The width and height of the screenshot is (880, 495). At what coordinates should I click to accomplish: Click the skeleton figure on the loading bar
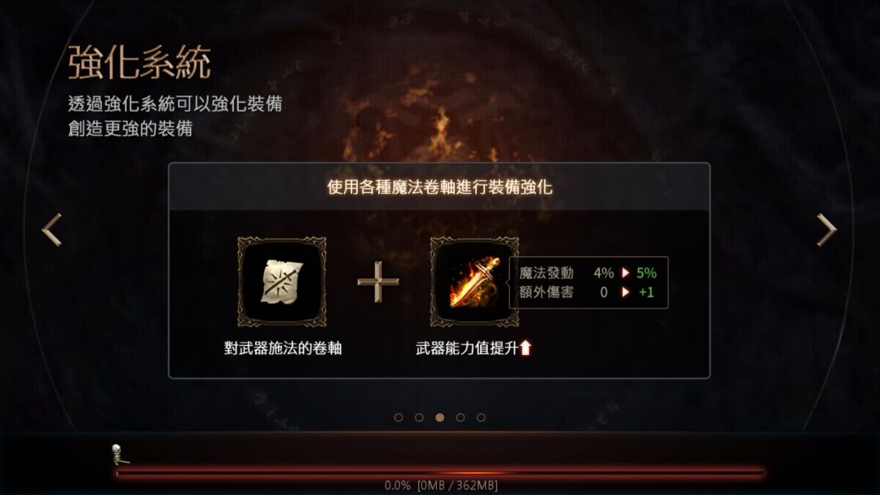pos(118,454)
